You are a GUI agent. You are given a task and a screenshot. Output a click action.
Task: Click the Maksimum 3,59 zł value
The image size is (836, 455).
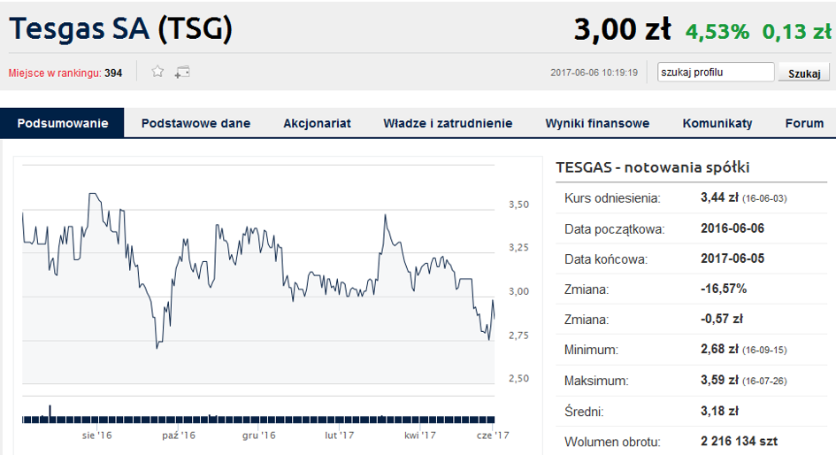719,380
